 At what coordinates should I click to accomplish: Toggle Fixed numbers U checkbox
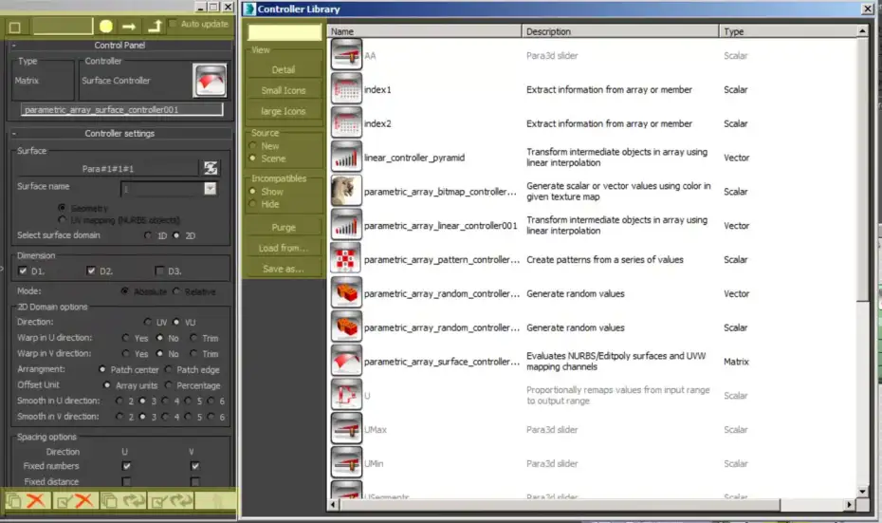(126, 466)
